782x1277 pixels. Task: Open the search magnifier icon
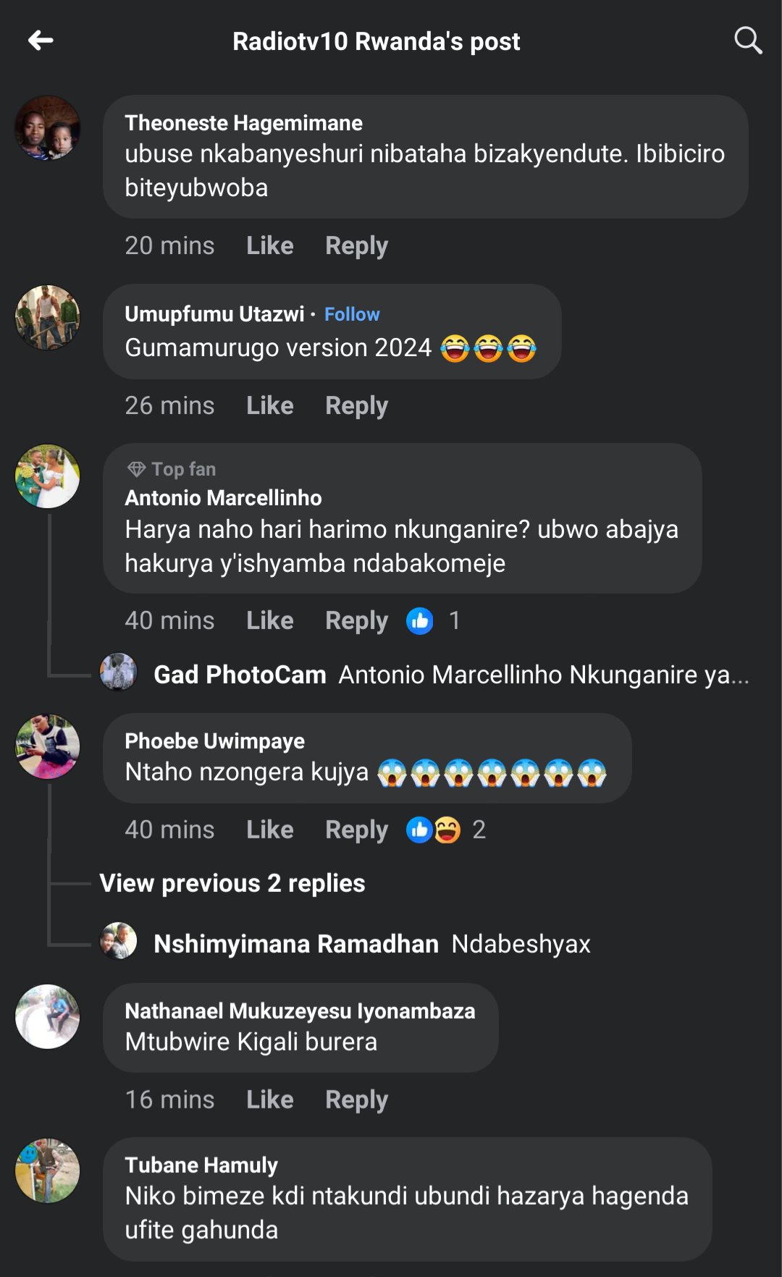tap(747, 41)
